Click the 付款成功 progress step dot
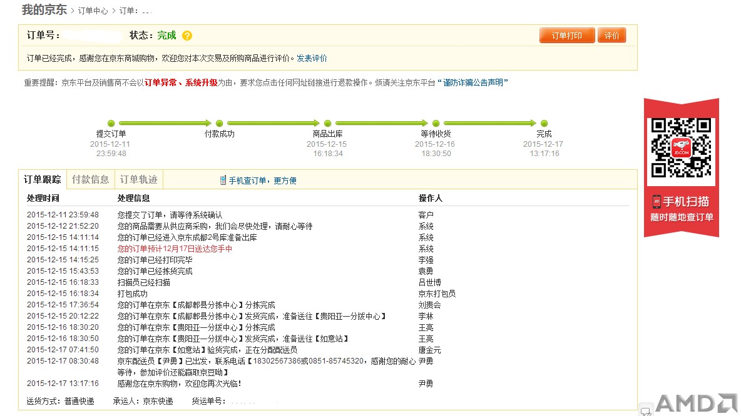This screenshot has width=741, height=416. tap(219, 123)
